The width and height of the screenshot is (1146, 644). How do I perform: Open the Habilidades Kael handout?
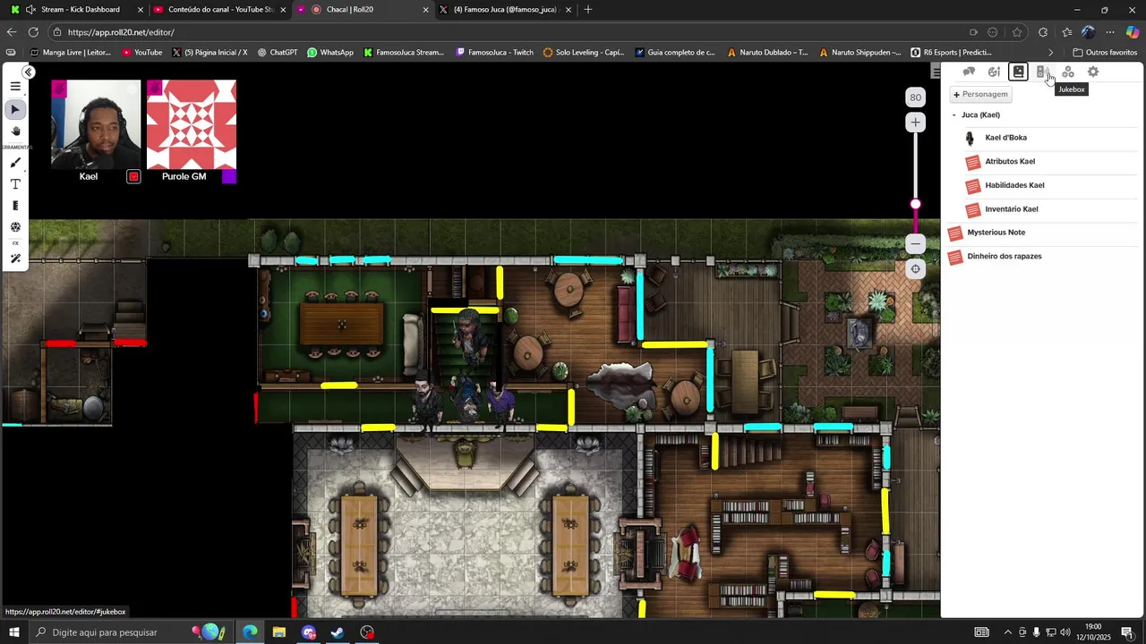click(x=1014, y=185)
